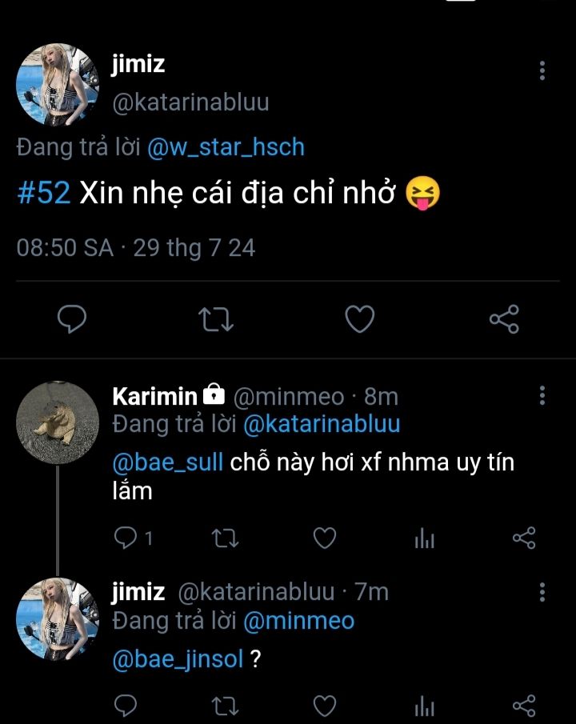Open more options for main tweet
This screenshot has width=576, height=724.
point(542,70)
